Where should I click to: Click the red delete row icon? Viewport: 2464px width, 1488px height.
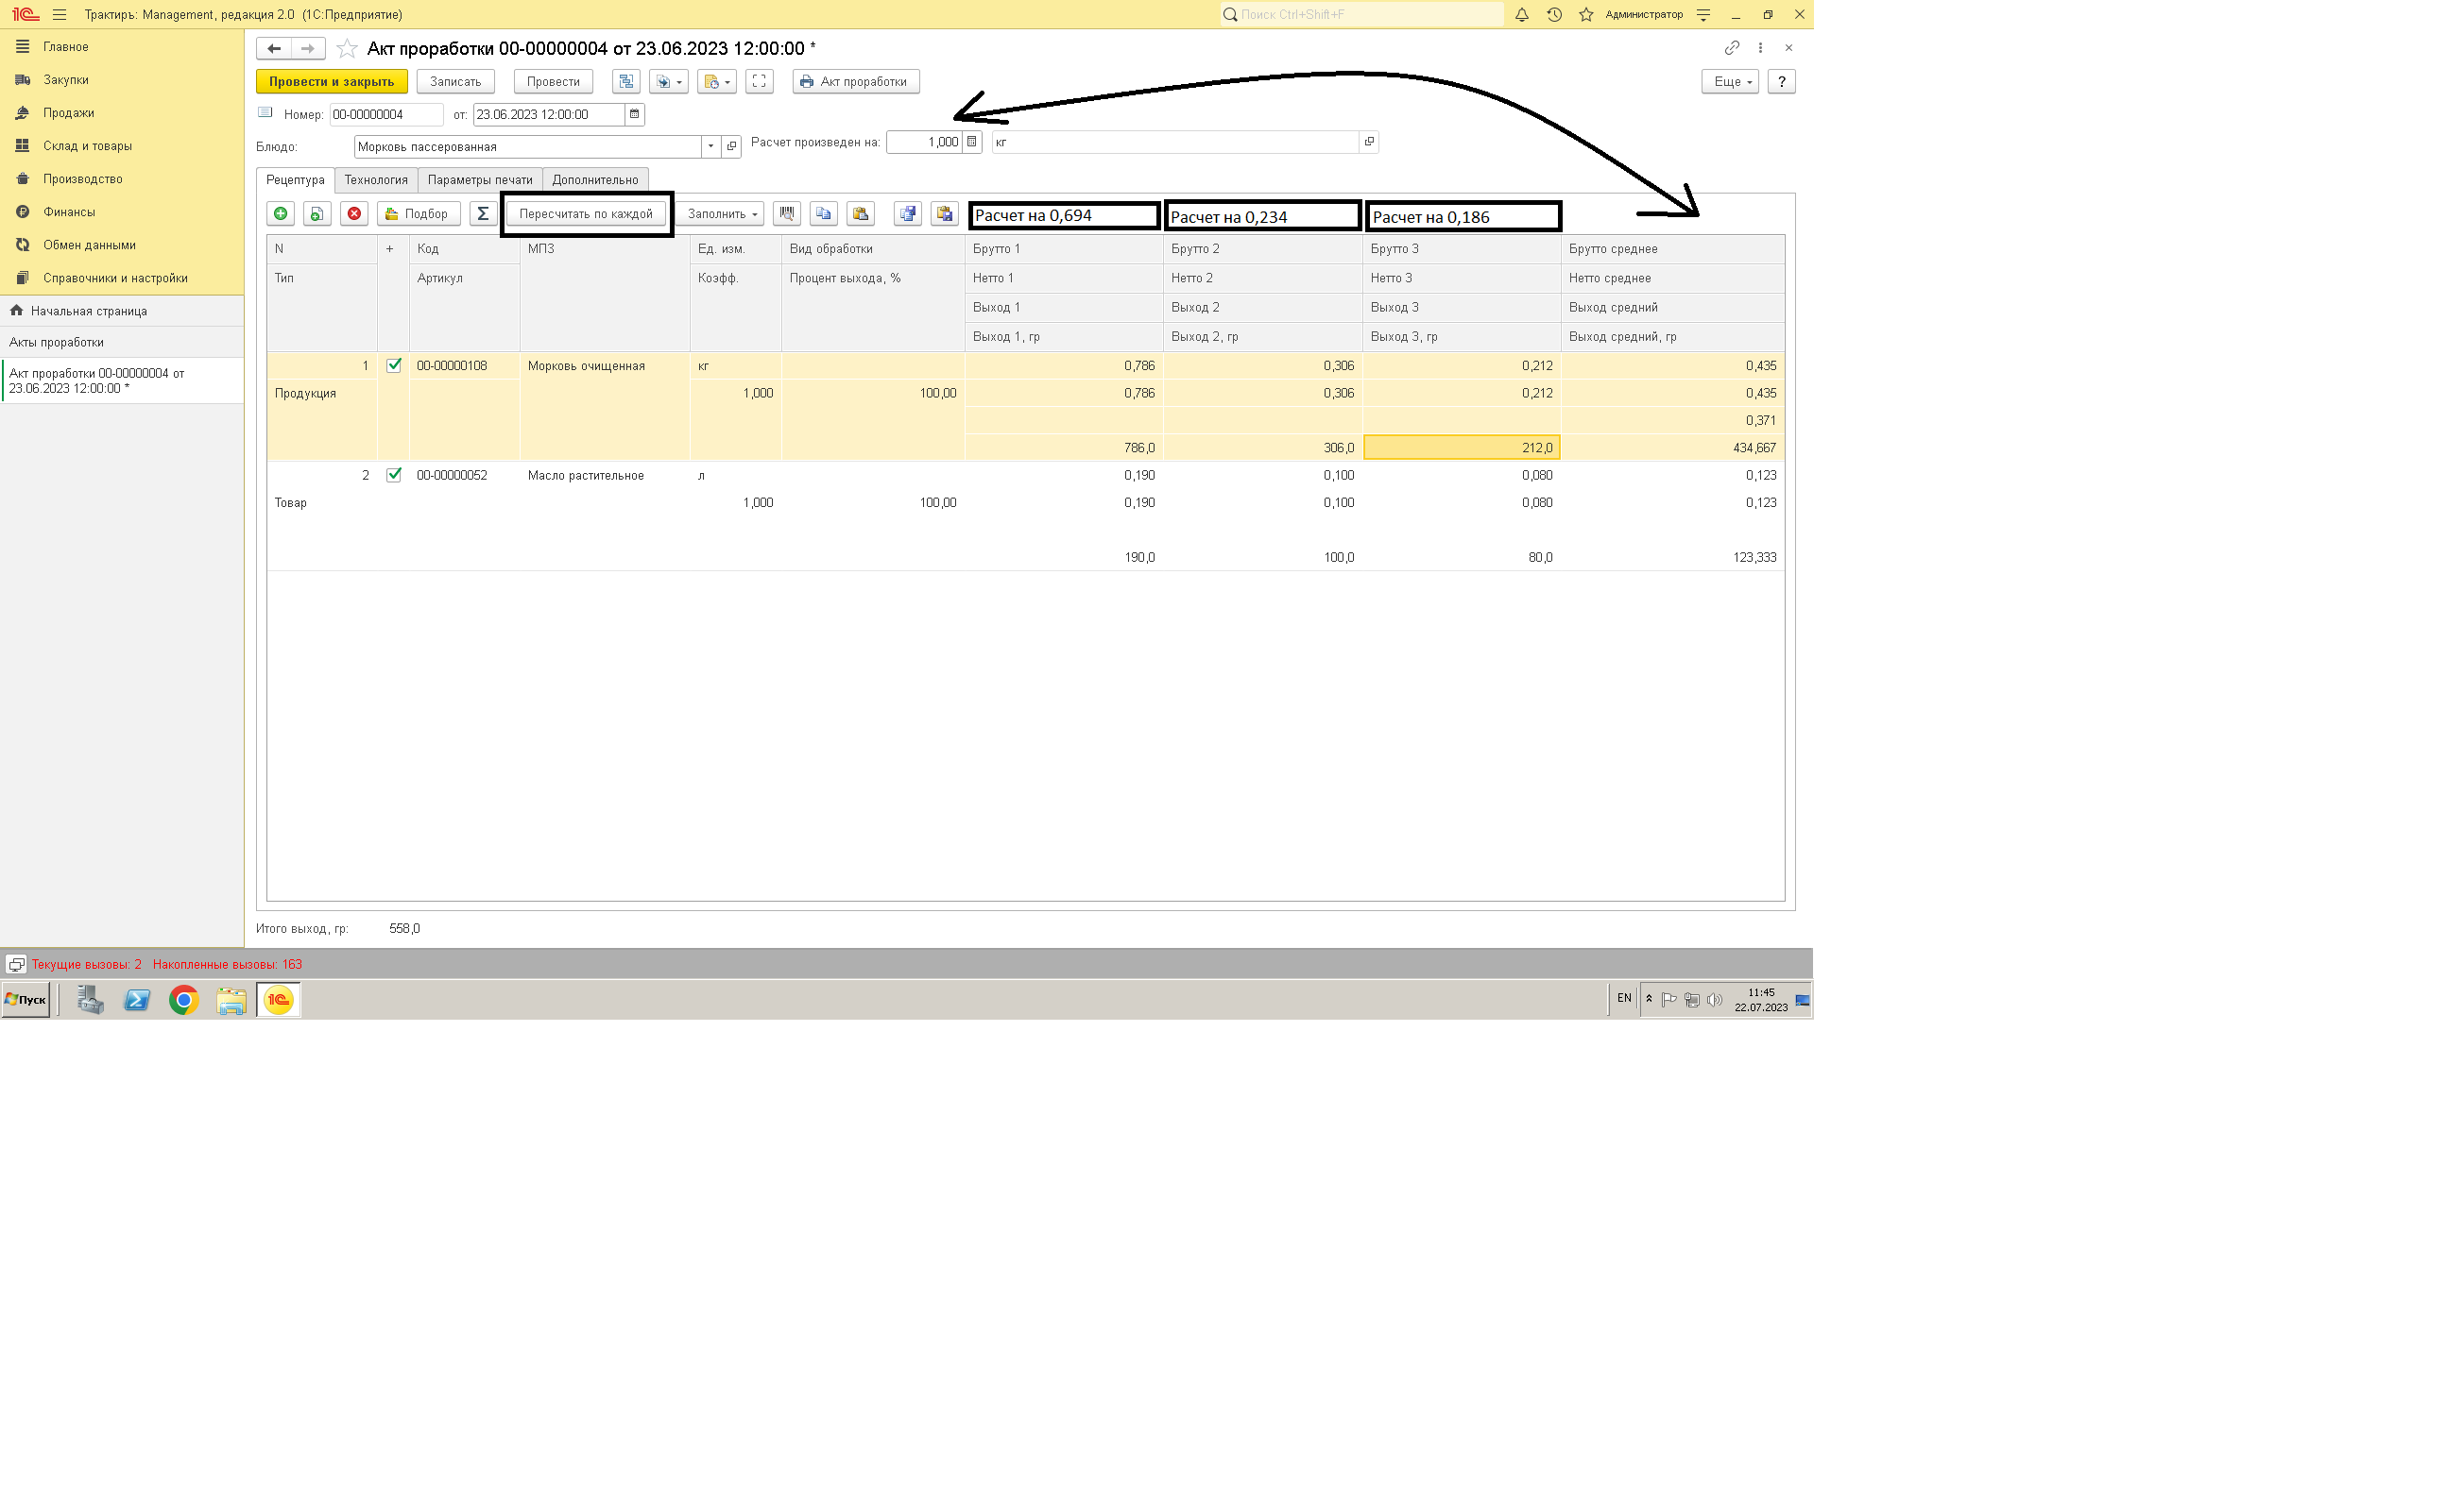354,214
